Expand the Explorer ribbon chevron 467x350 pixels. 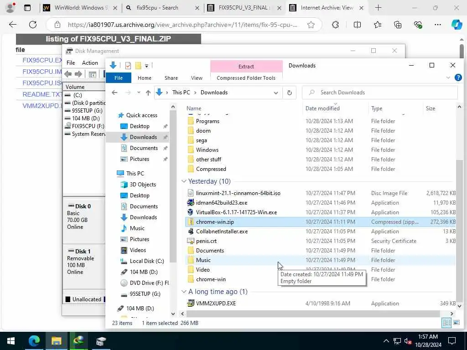click(448, 78)
